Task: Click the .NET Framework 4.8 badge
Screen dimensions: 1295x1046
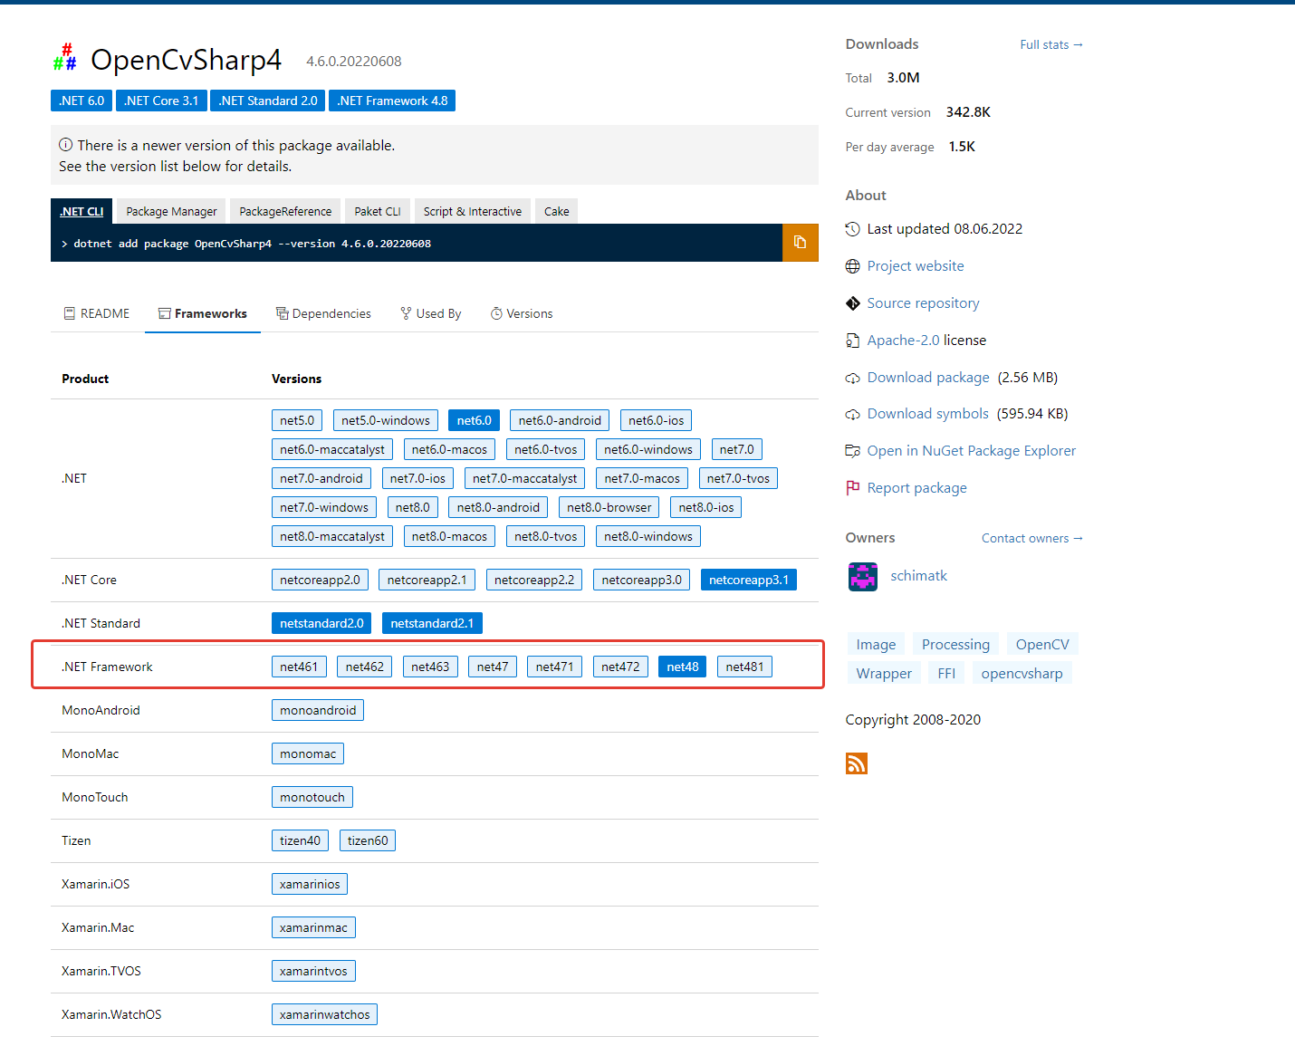Action: click(x=392, y=101)
